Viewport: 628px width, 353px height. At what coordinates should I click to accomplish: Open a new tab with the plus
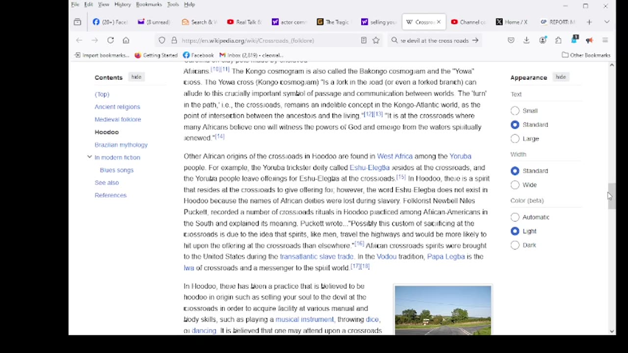point(589,22)
